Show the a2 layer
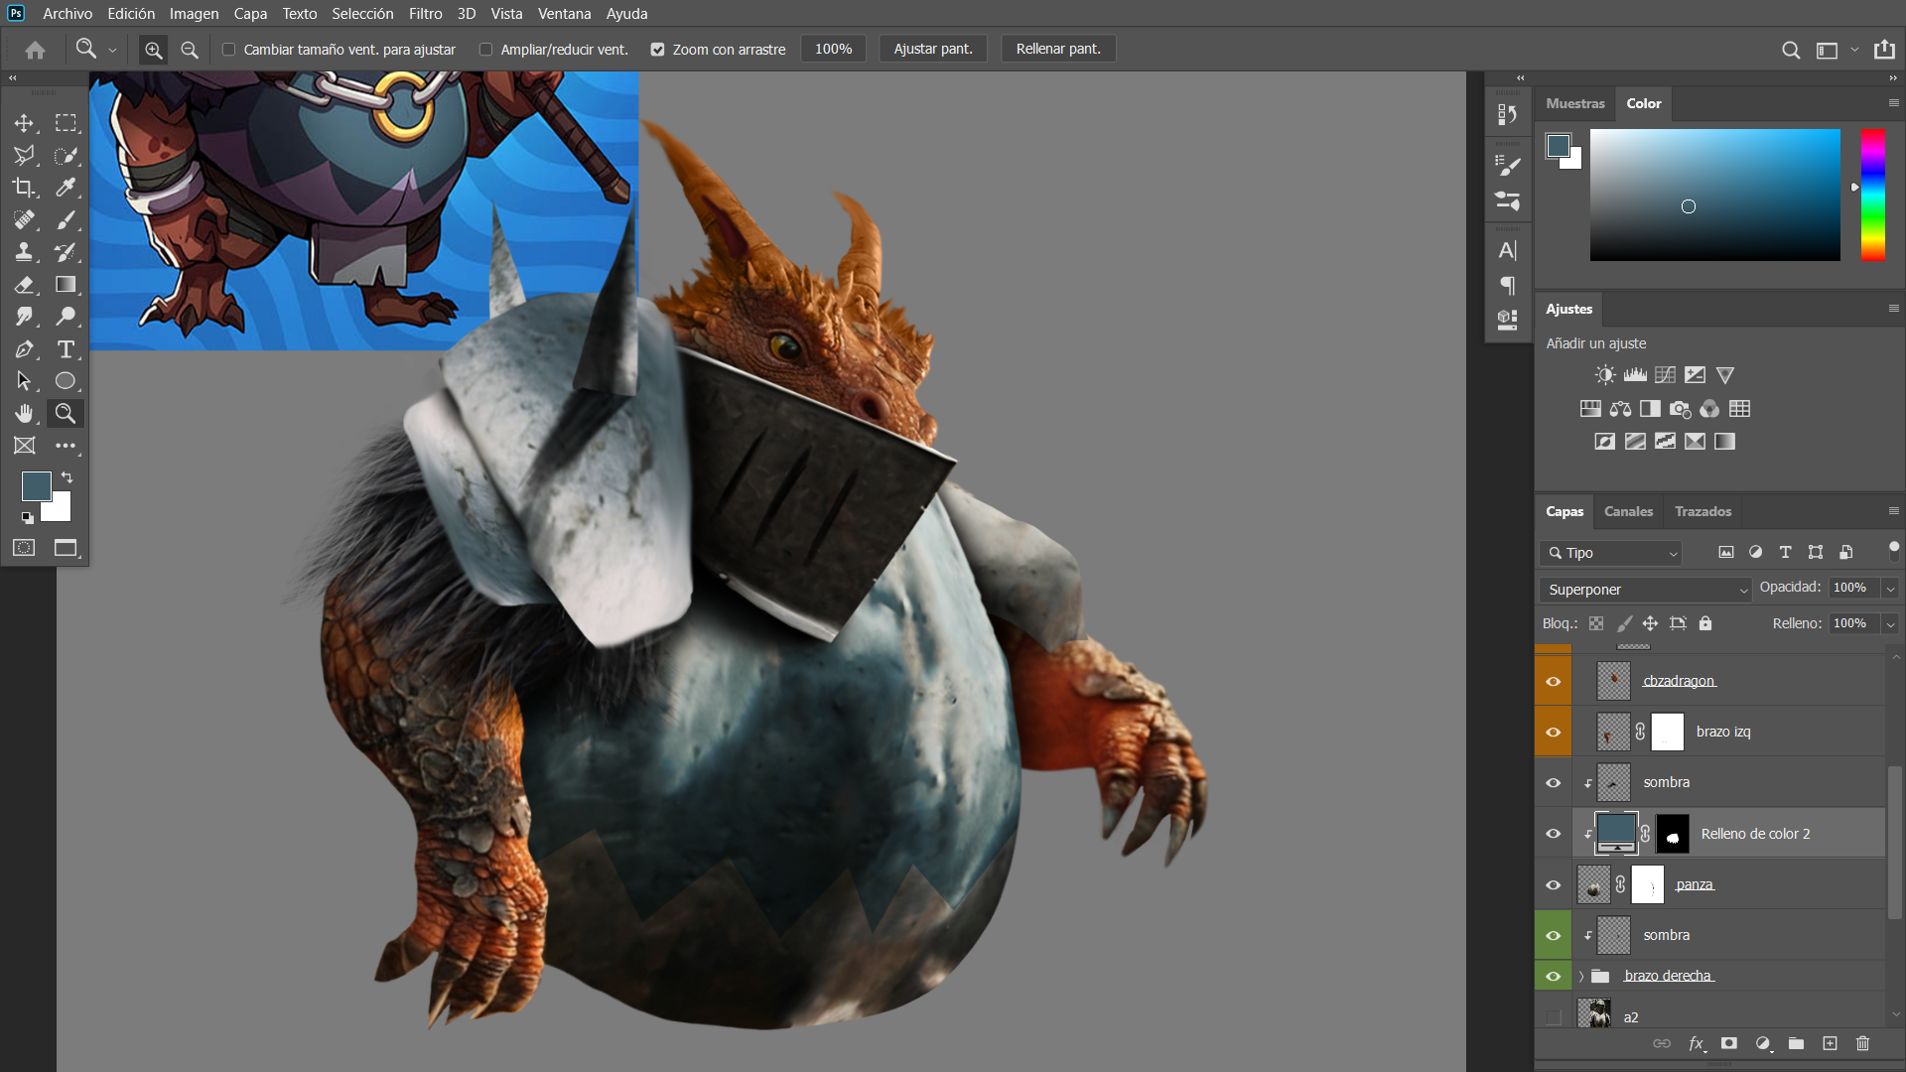The width and height of the screenshot is (1906, 1072). pyautogui.click(x=1553, y=1016)
